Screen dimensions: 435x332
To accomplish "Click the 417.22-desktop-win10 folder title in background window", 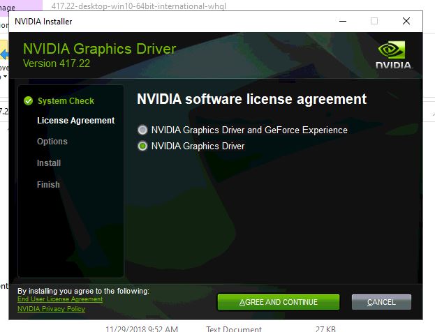I will pyautogui.click(x=139, y=6).
